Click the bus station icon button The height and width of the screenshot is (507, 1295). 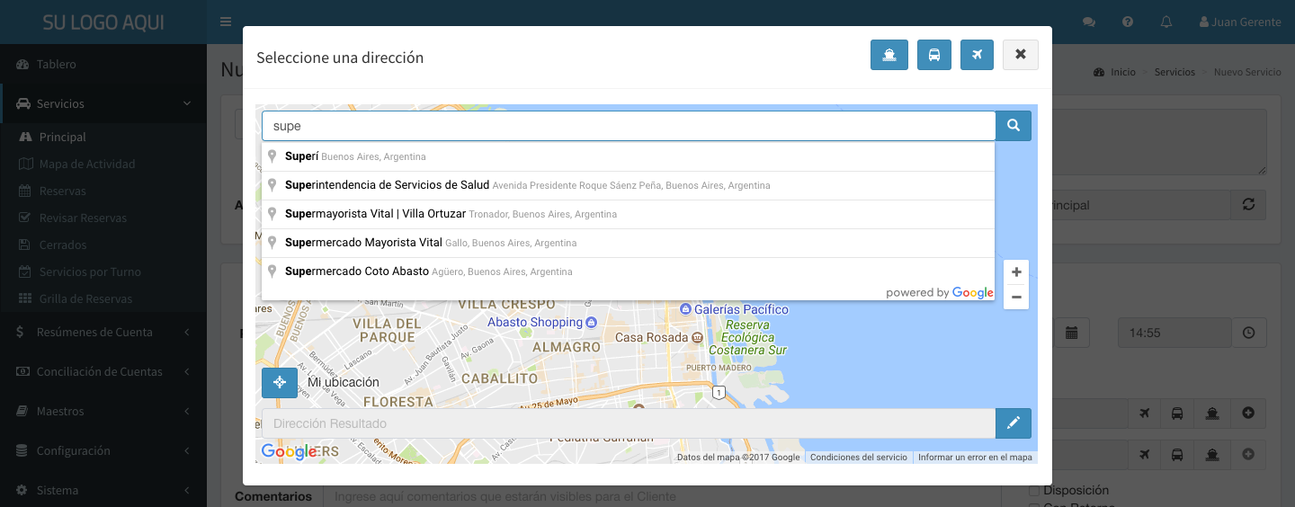click(933, 55)
